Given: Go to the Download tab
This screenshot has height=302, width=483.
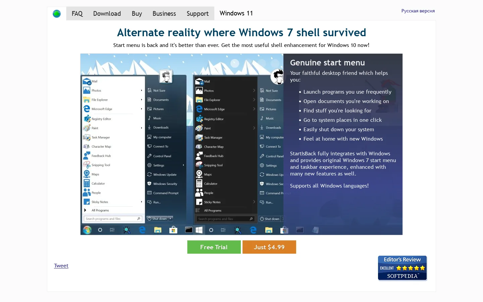Looking at the screenshot, I should coord(107,13).
